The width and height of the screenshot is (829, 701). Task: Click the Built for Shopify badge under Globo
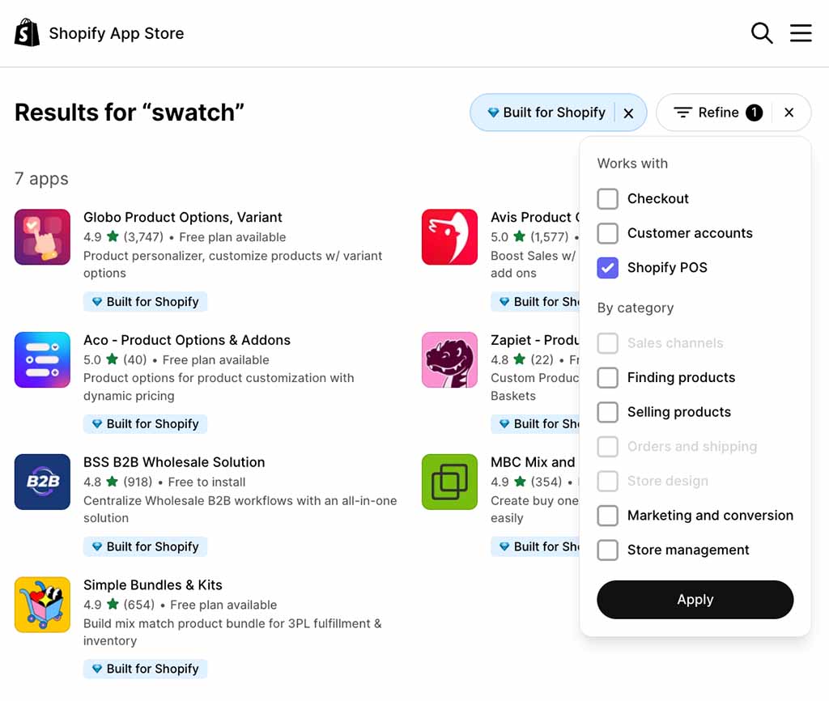[x=145, y=301]
